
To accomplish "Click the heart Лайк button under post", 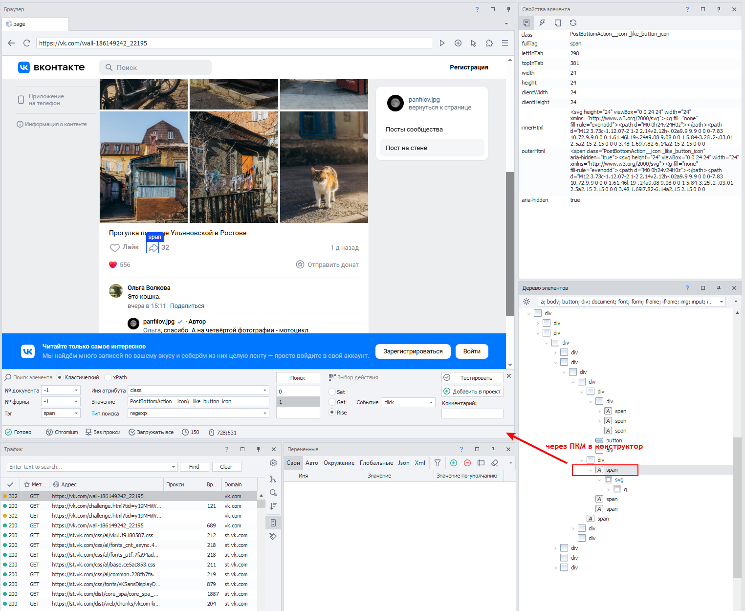I will pos(124,247).
